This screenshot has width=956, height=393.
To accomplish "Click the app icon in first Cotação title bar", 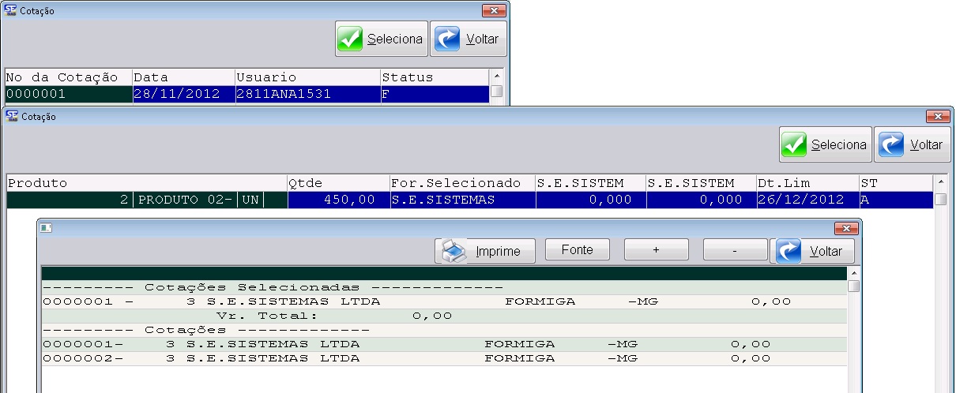I will (10, 10).
